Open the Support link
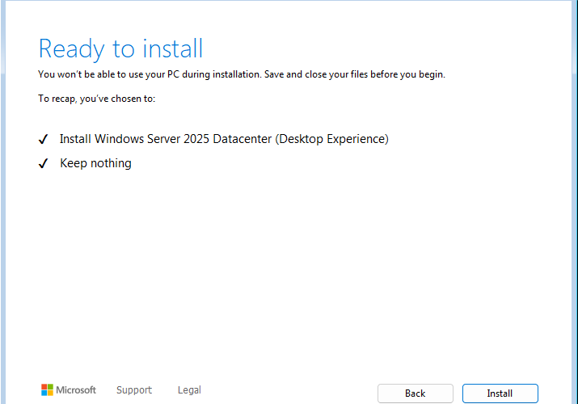578x404 pixels. (134, 390)
